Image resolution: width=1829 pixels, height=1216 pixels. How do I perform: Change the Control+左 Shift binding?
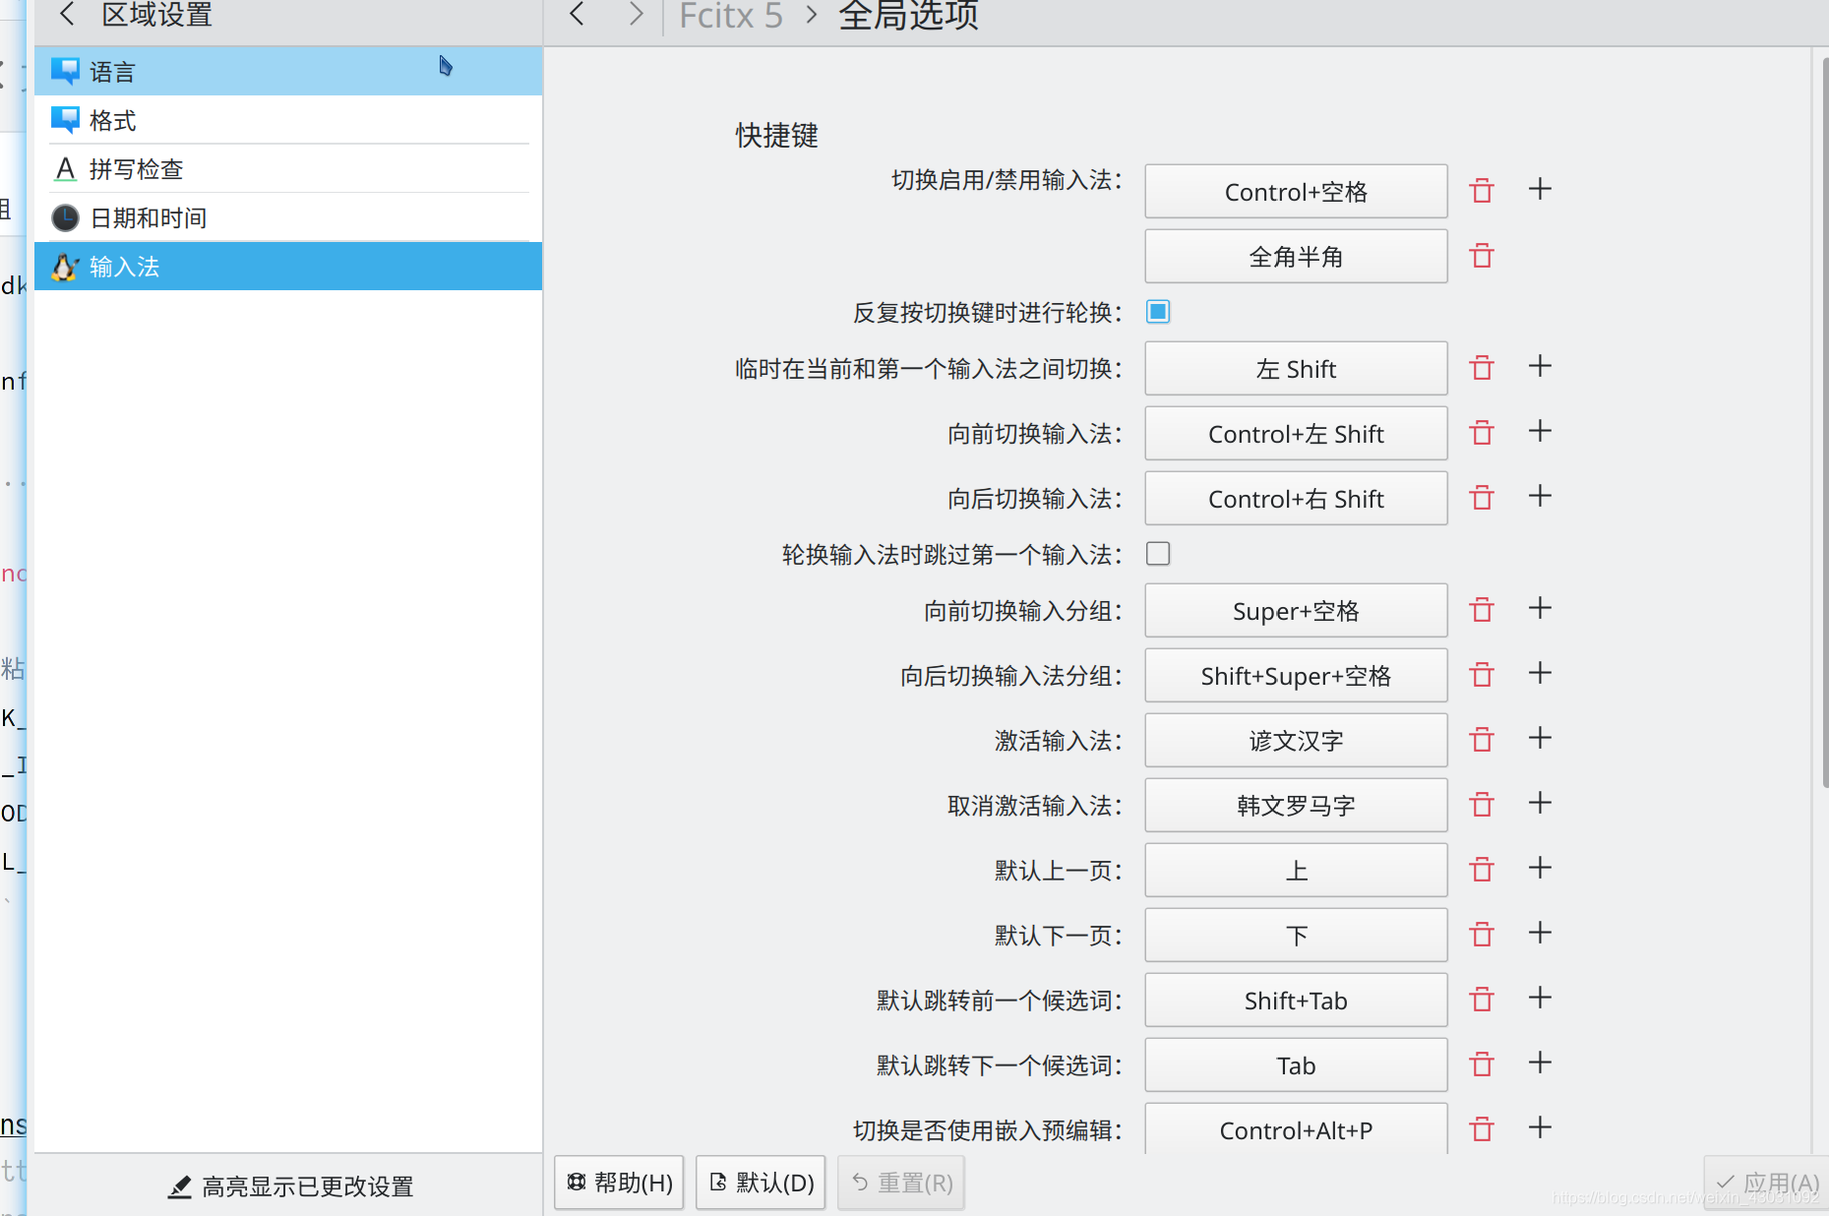(1296, 433)
